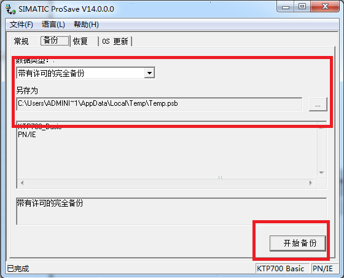Maximize the ProSave window
Screen dimensions: 344x278
pos(302,6)
